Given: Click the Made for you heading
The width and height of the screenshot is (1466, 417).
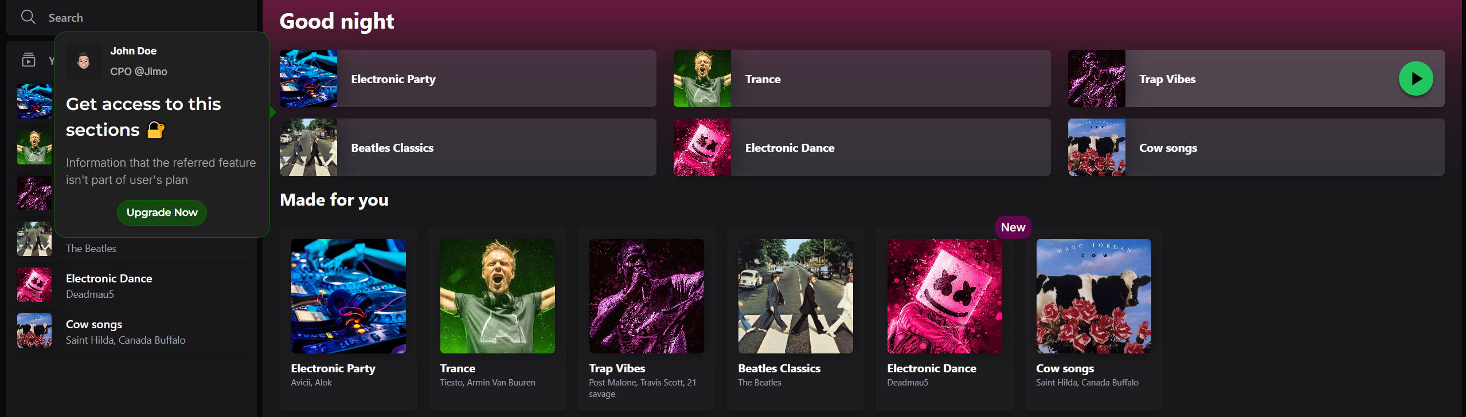Looking at the screenshot, I should [334, 200].
